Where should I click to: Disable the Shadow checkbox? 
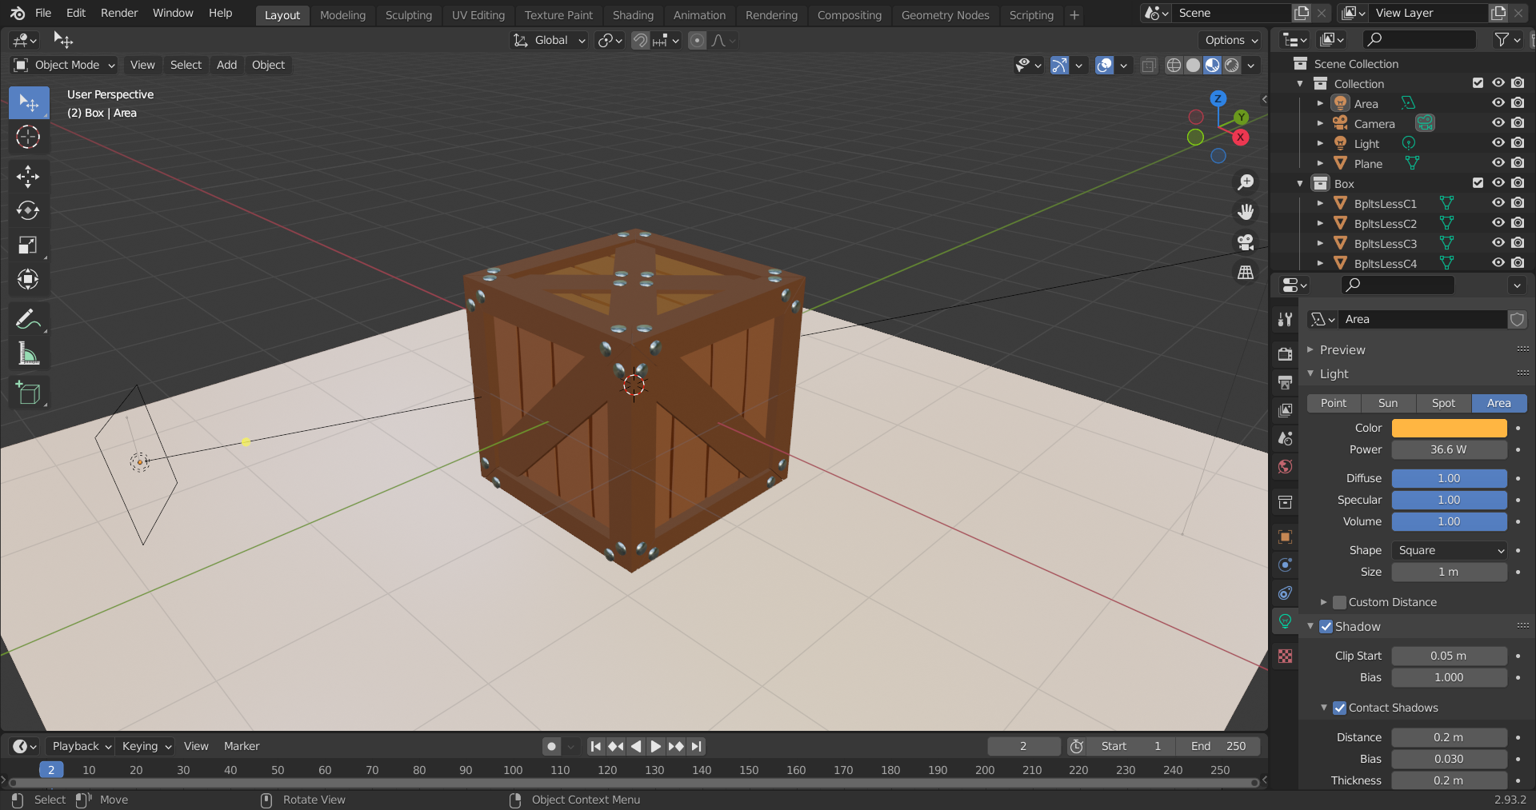point(1326,627)
